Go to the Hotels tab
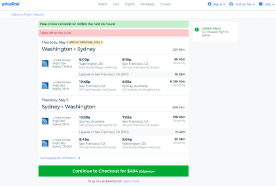The image size is (276, 186). pos(102,4)
